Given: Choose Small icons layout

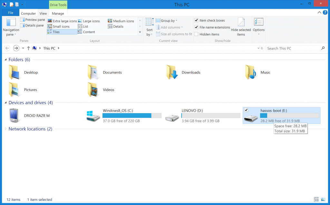Looking at the screenshot, I should (x=59, y=26).
